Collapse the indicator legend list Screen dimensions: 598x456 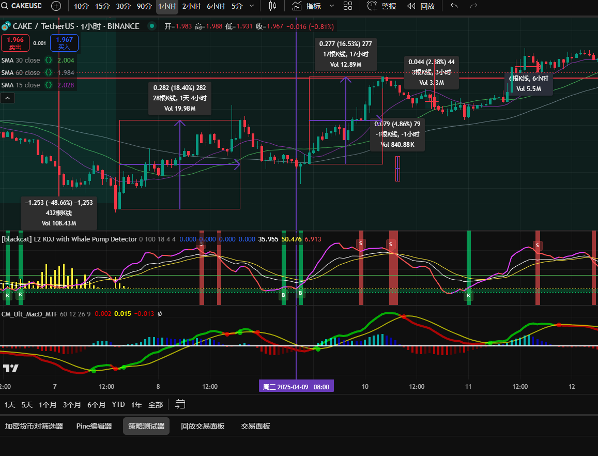pyautogui.click(x=8, y=98)
